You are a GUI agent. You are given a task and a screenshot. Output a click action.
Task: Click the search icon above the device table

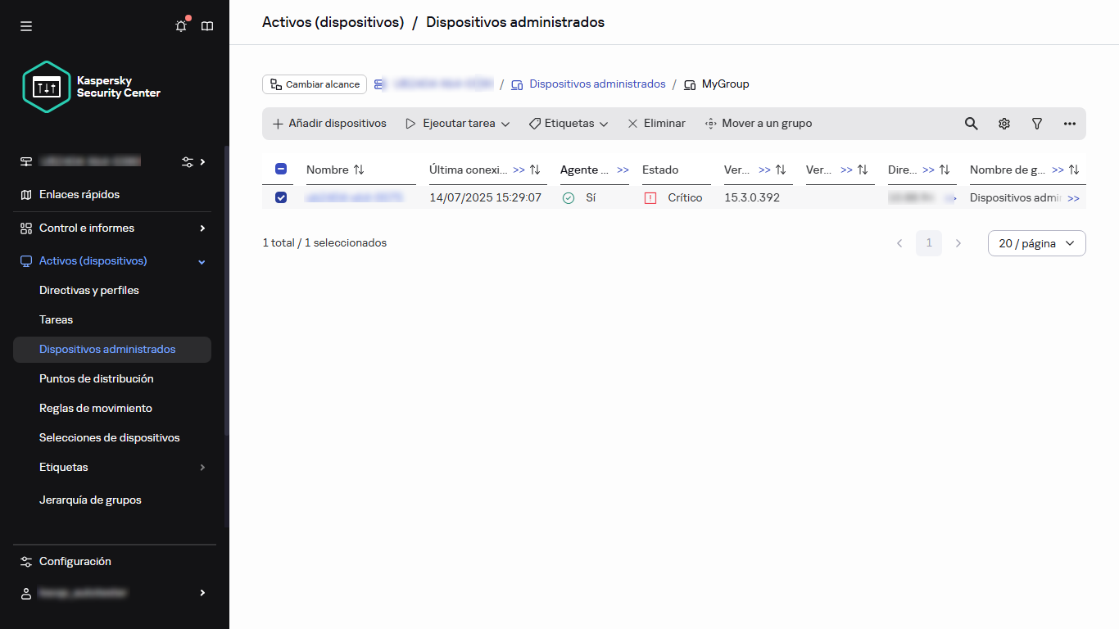click(x=971, y=123)
